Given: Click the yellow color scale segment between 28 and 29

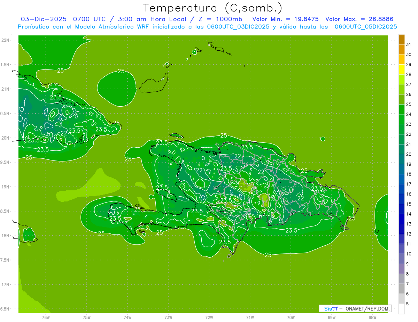Looking at the screenshot, I should pyautogui.click(x=402, y=69).
